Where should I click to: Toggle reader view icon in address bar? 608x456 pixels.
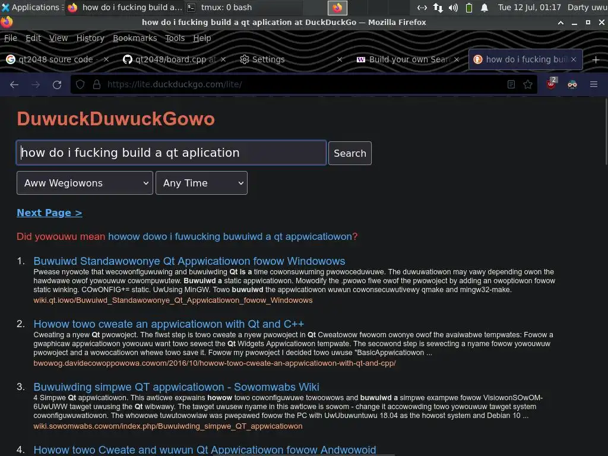click(511, 84)
